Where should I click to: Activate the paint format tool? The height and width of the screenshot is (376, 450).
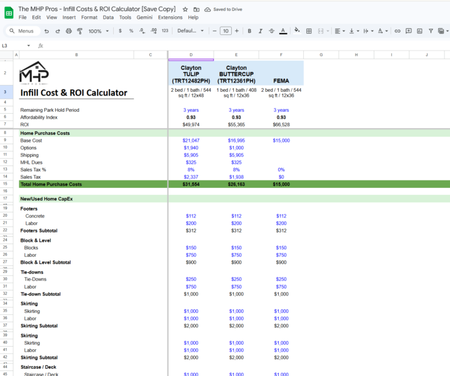(x=80, y=31)
